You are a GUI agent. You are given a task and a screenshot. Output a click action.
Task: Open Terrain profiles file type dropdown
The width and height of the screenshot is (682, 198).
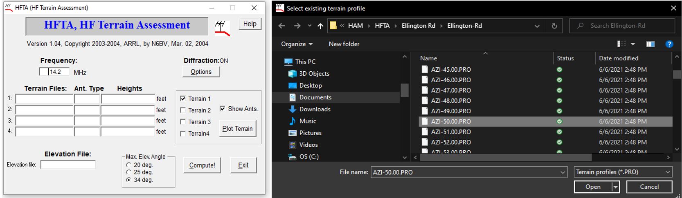668,172
